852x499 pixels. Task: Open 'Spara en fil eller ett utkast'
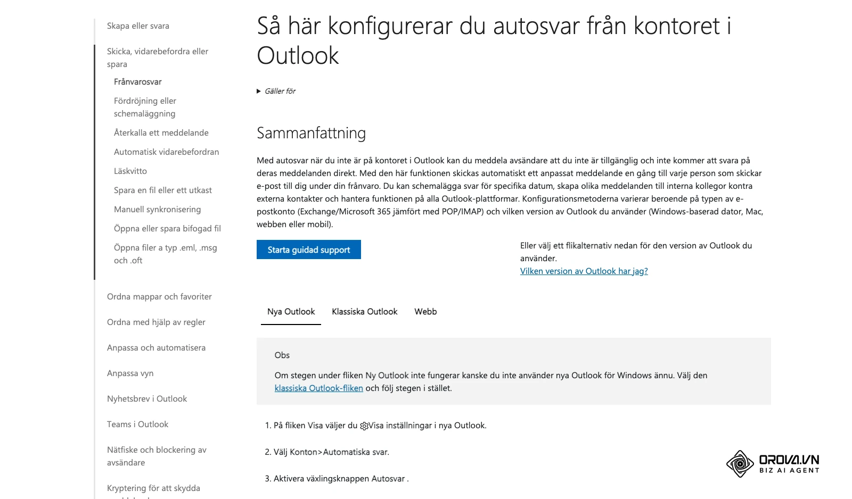(162, 190)
